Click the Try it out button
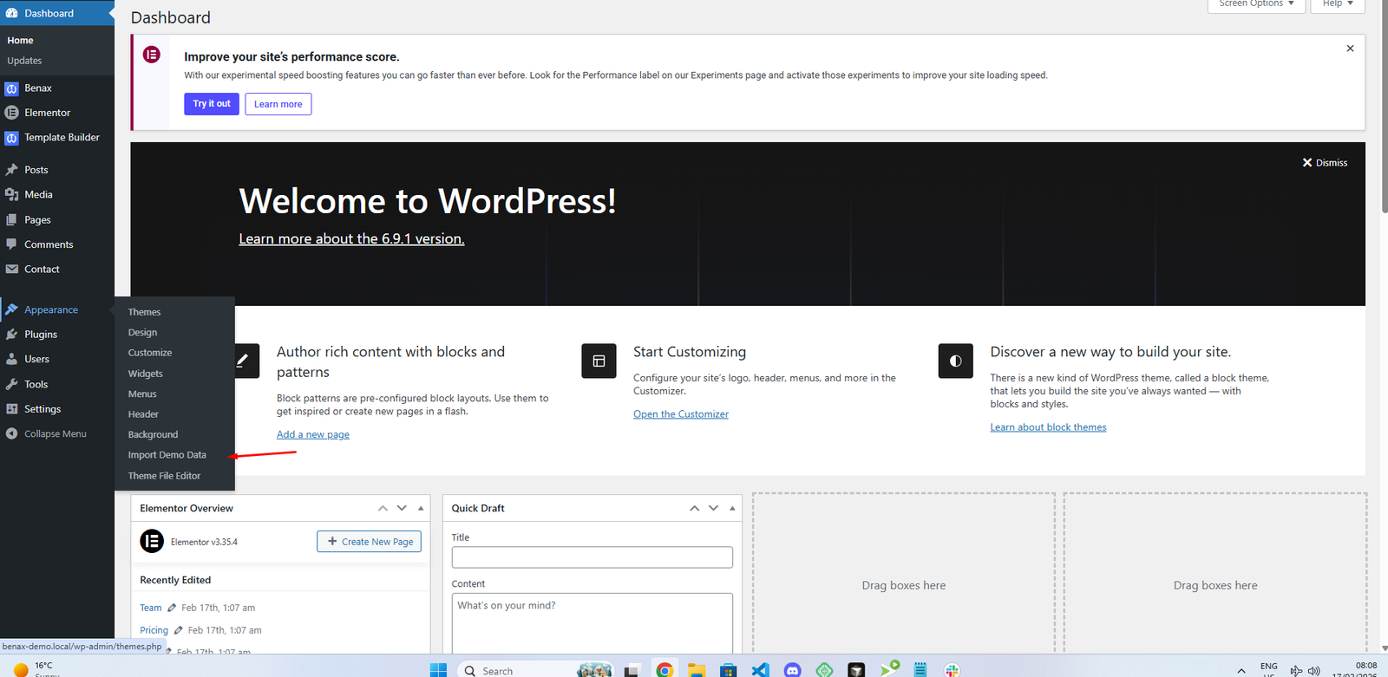 pos(212,104)
